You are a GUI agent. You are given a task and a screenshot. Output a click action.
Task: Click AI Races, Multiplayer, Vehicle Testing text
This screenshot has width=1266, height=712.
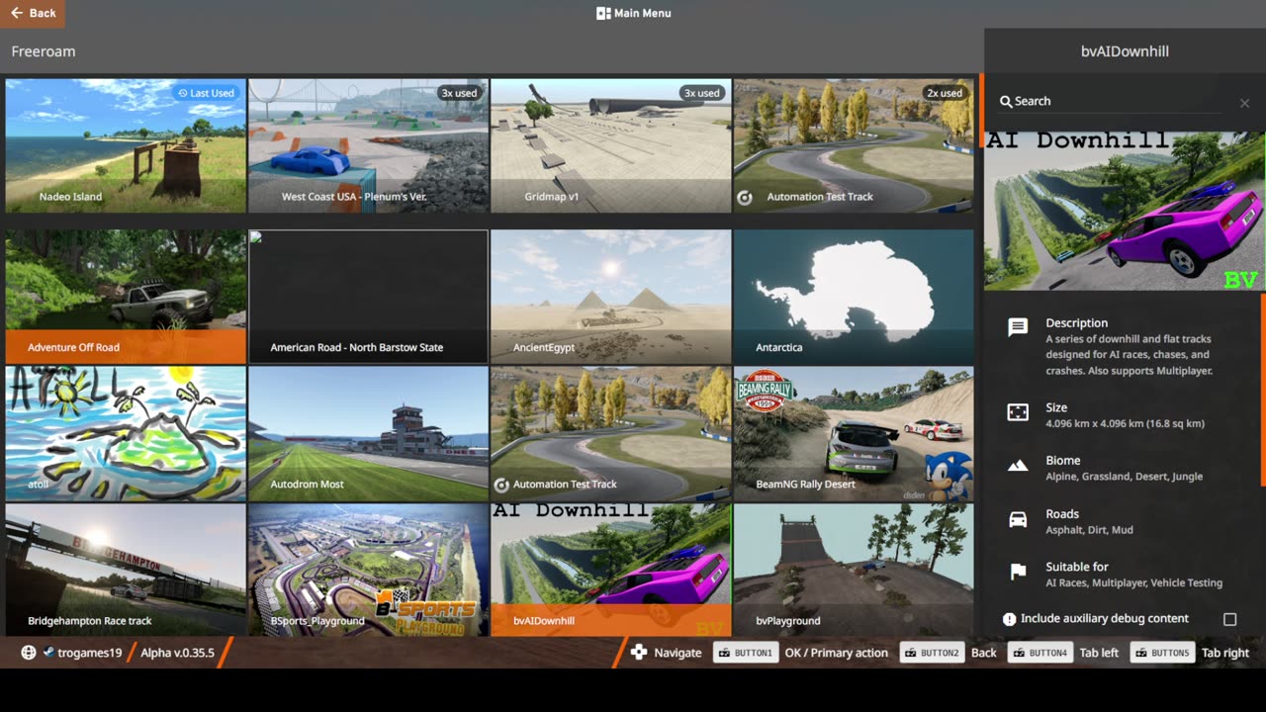(1133, 583)
